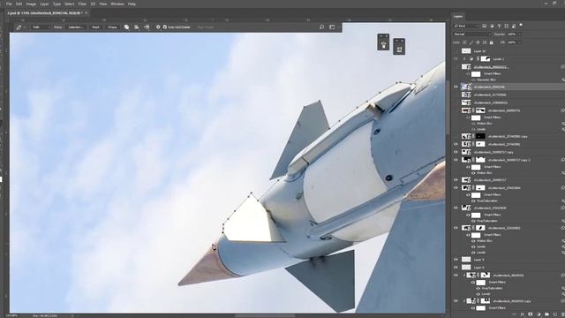Switch to the Layers panel tab
The image size is (565, 318).
coord(458,16)
